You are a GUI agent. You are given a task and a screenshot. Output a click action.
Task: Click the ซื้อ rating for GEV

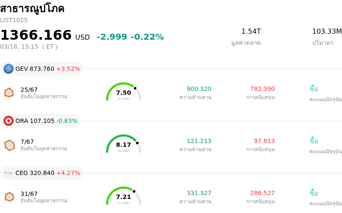tap(314, 89)
